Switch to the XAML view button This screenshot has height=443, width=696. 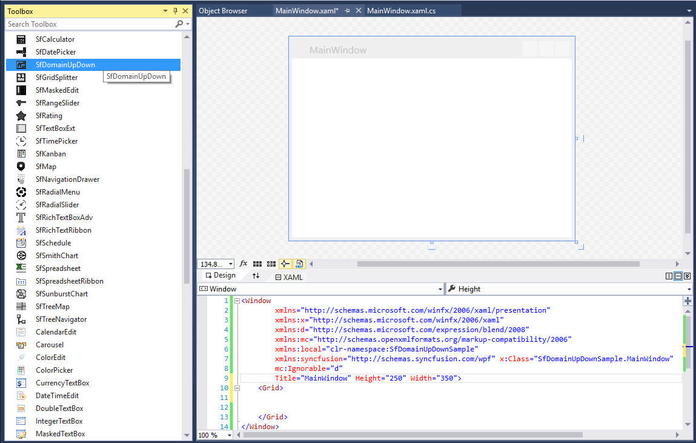[x=289, y=277]
